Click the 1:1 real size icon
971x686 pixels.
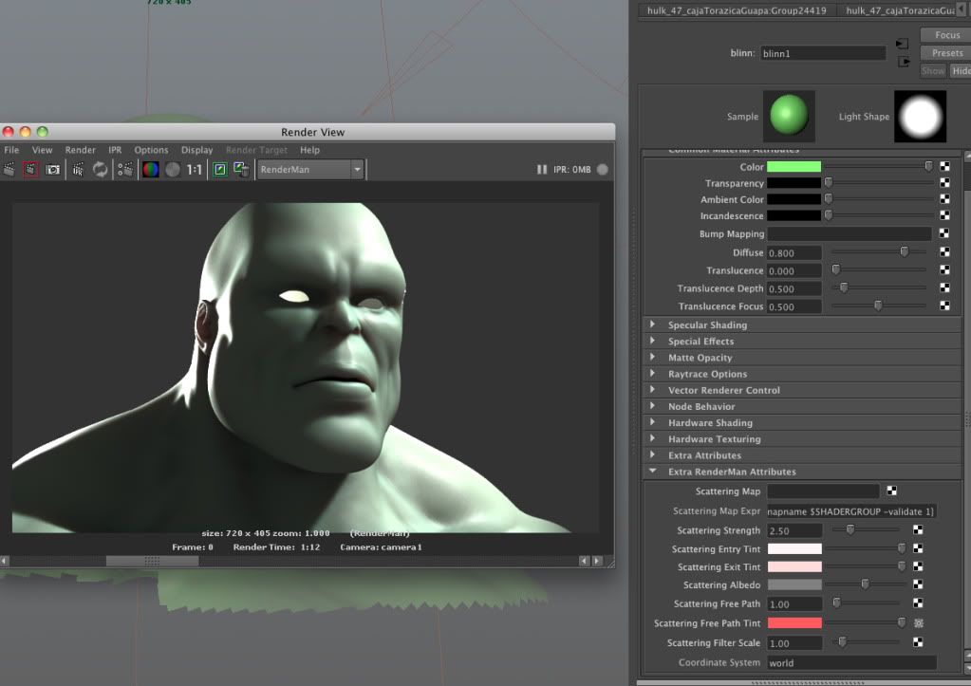(x=194, y=170)
